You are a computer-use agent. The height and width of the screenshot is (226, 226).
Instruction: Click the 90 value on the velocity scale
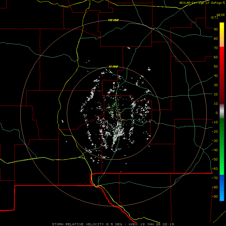click(x=216, y=29)
